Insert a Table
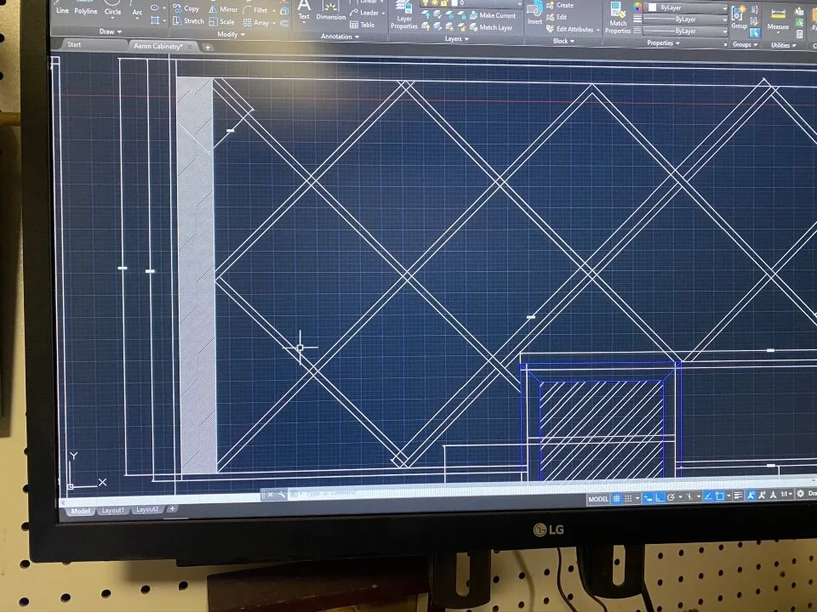The height and width of the screenshot is (612, 817). click(x=363, y=25)
